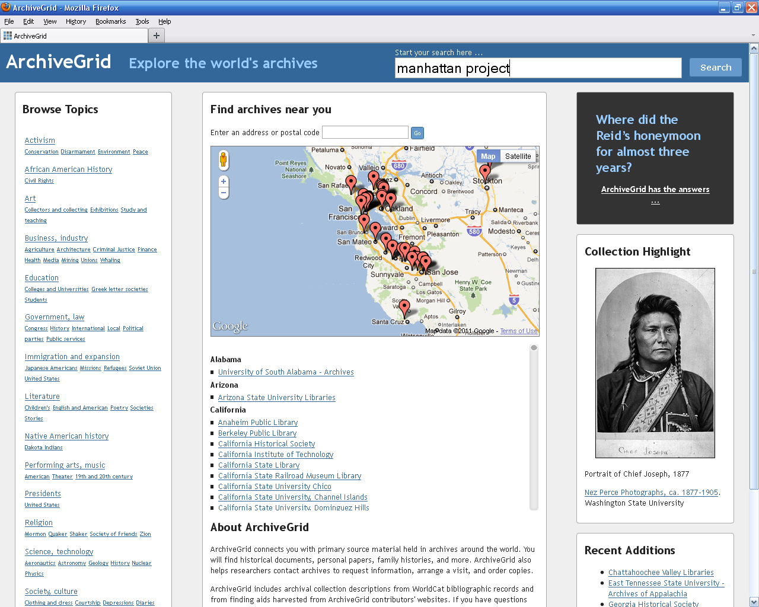This screenshot has width=759, height=607.
Task: Click the Interstate 580 shield on the map
Action: point(474,232)
